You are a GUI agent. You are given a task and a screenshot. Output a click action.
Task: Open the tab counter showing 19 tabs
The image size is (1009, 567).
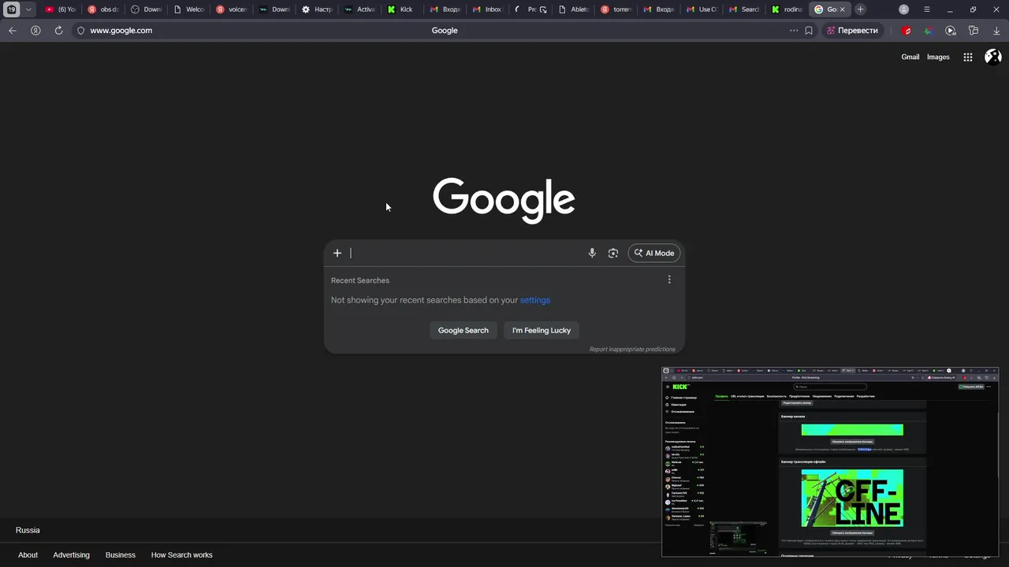tap(11, 9)
